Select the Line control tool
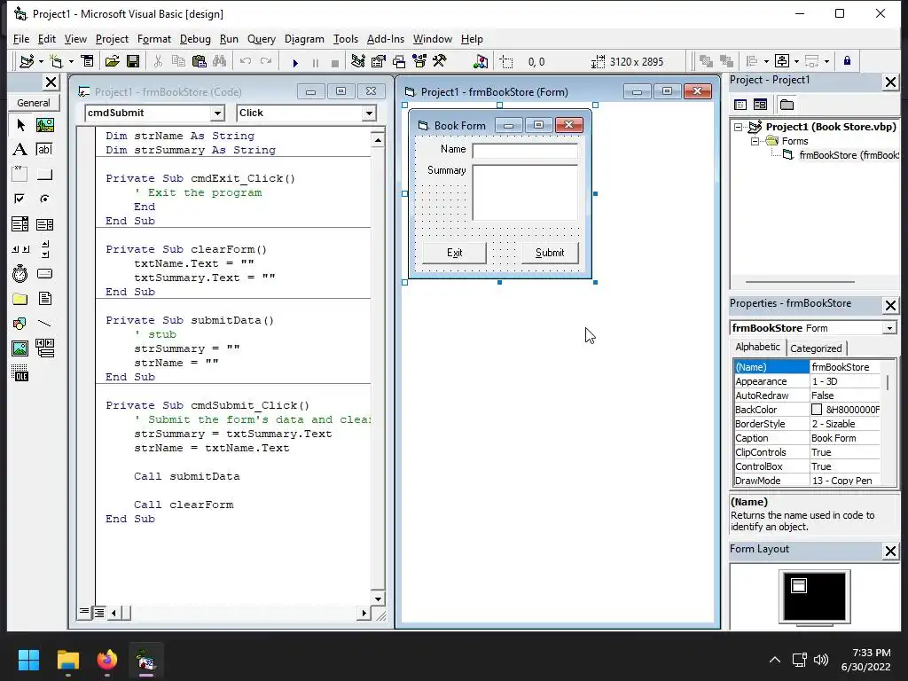 click(44, 323)
